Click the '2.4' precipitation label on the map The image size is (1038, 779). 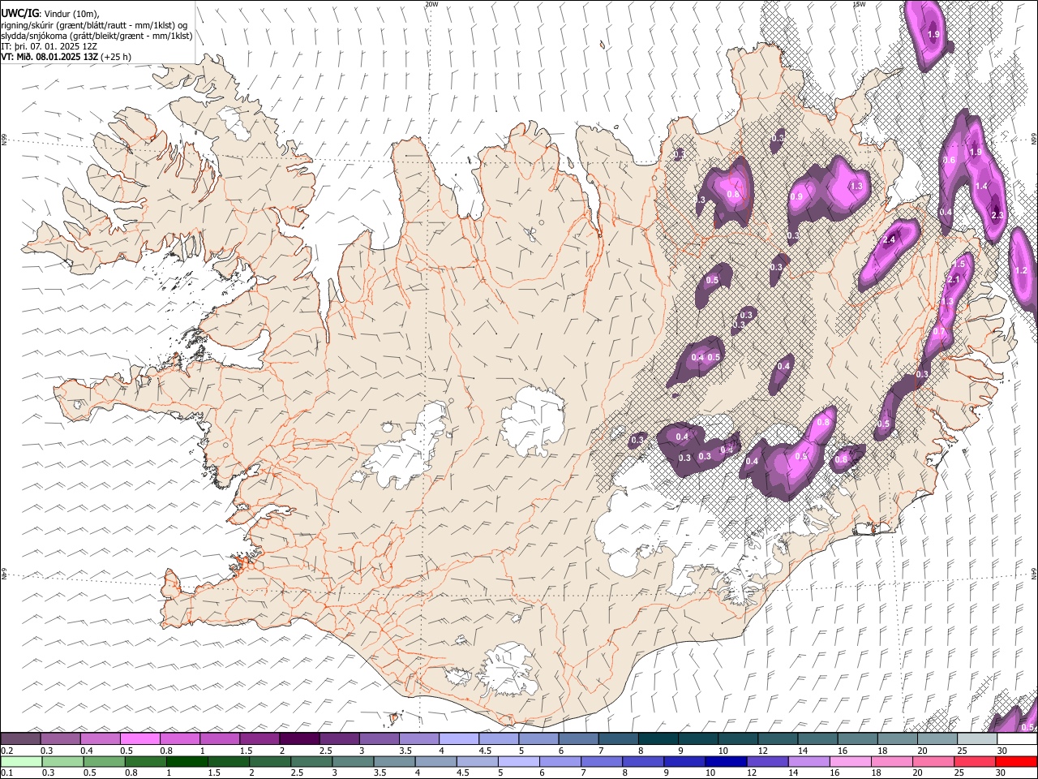889,239
